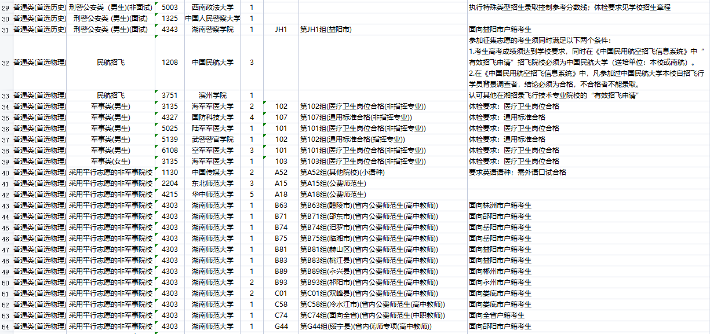Select the 国防科技大学 cell

[213, 118]
